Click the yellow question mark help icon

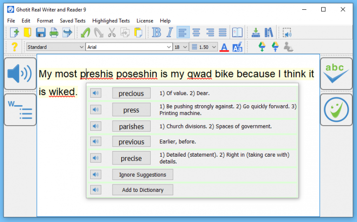(x=14, y=47)
